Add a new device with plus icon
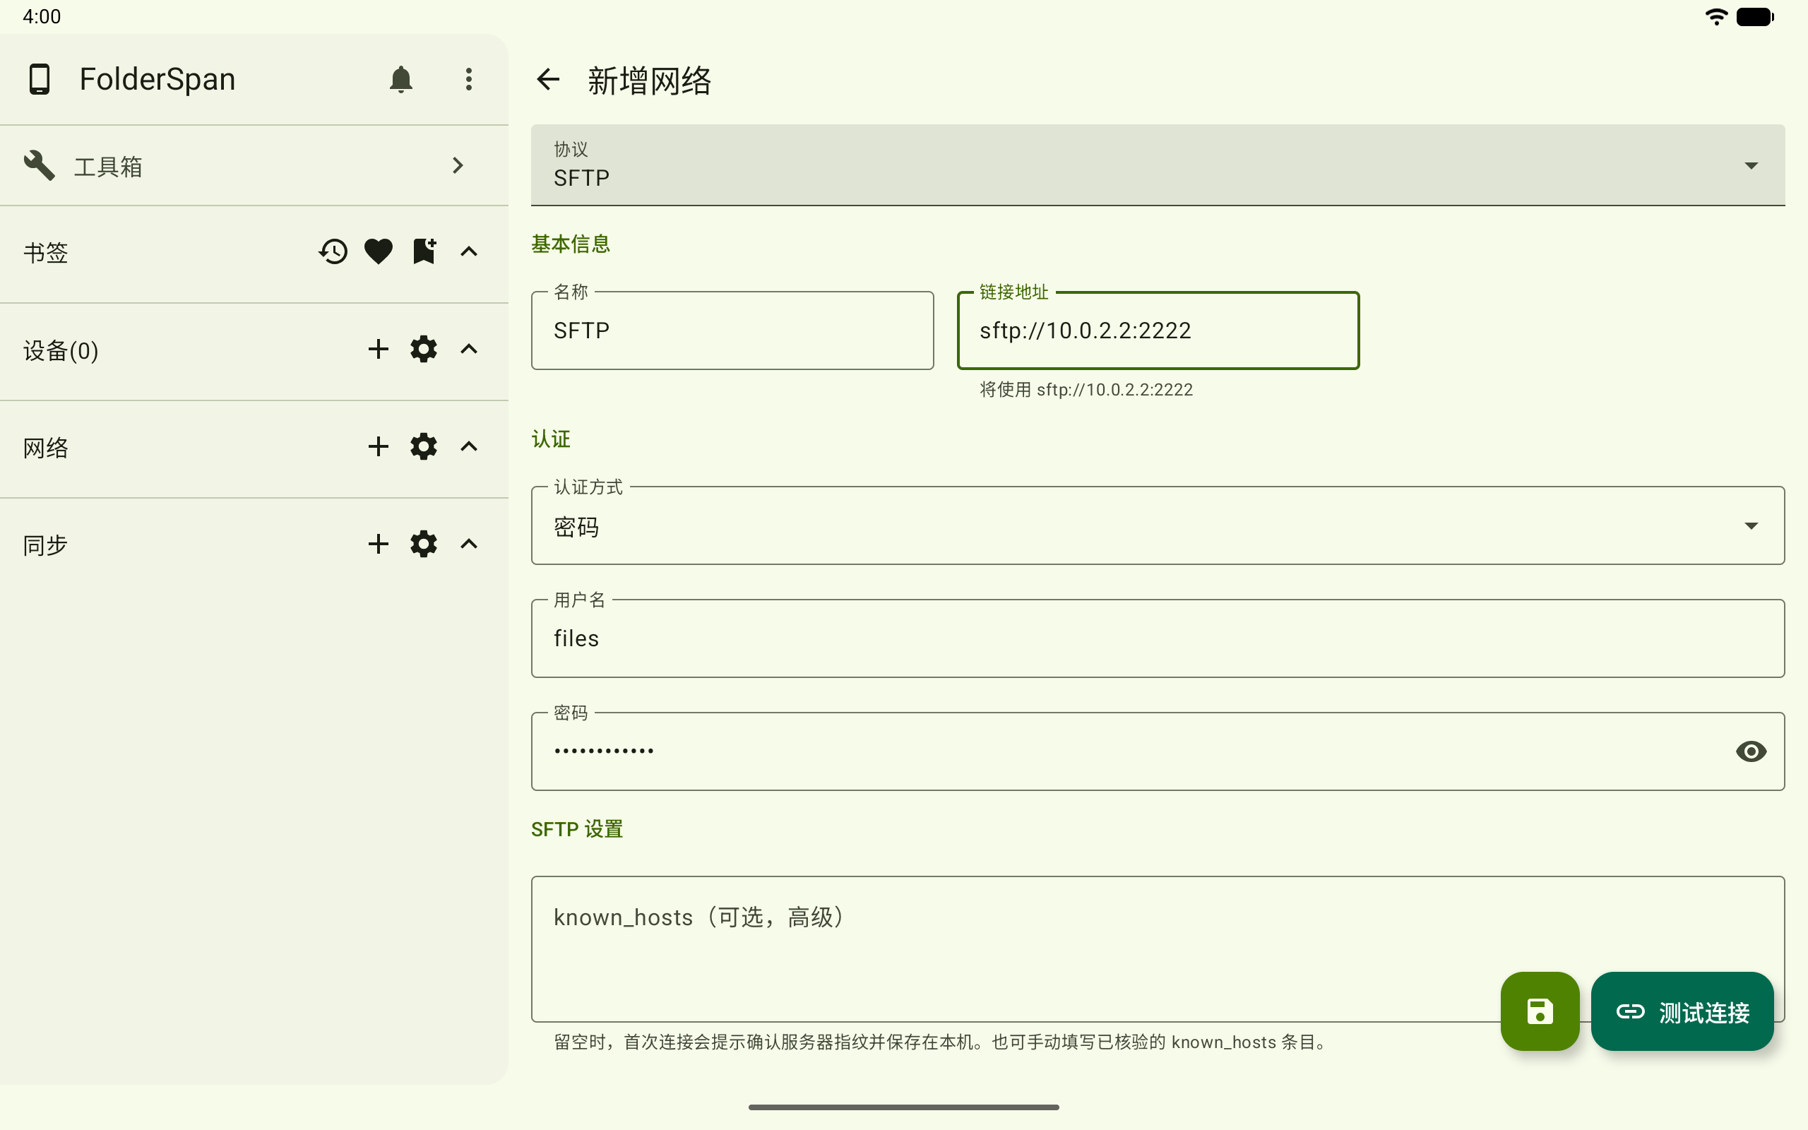This screenshot has height=1130, width=1808. click(378, 349)
